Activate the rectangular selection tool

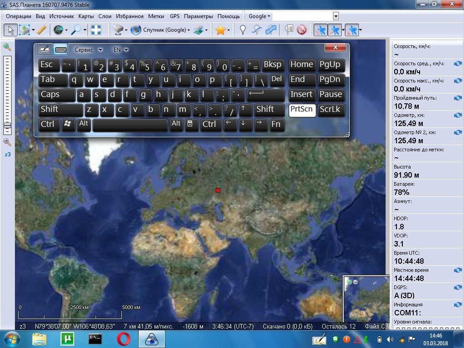24,30
